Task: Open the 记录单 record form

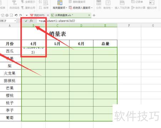Action: click(x=137, y=2)
